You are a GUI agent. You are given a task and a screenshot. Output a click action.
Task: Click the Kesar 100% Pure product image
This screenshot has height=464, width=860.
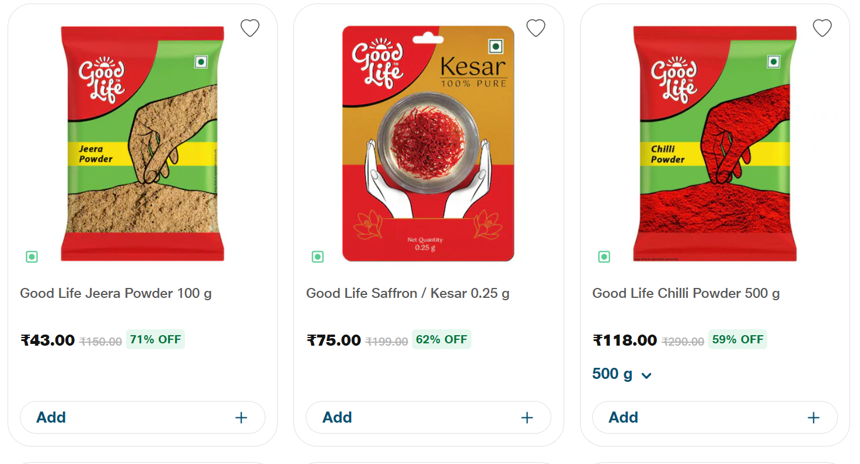[428, 143]
